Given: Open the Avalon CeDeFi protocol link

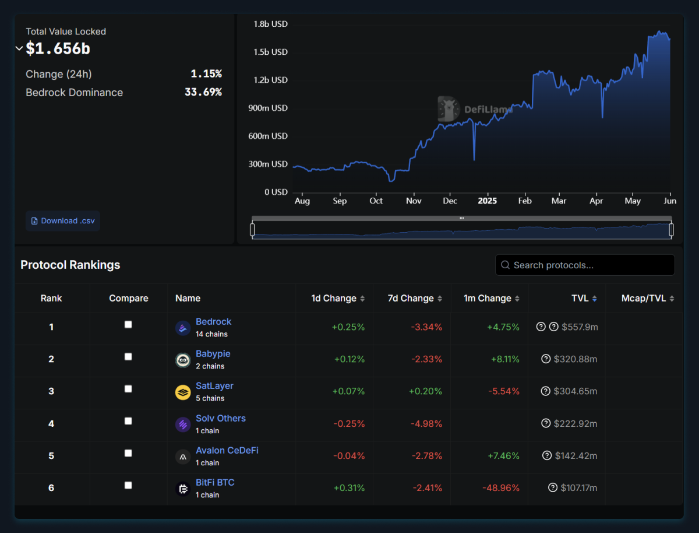Looking at the screenshot, I should [227, 450].
